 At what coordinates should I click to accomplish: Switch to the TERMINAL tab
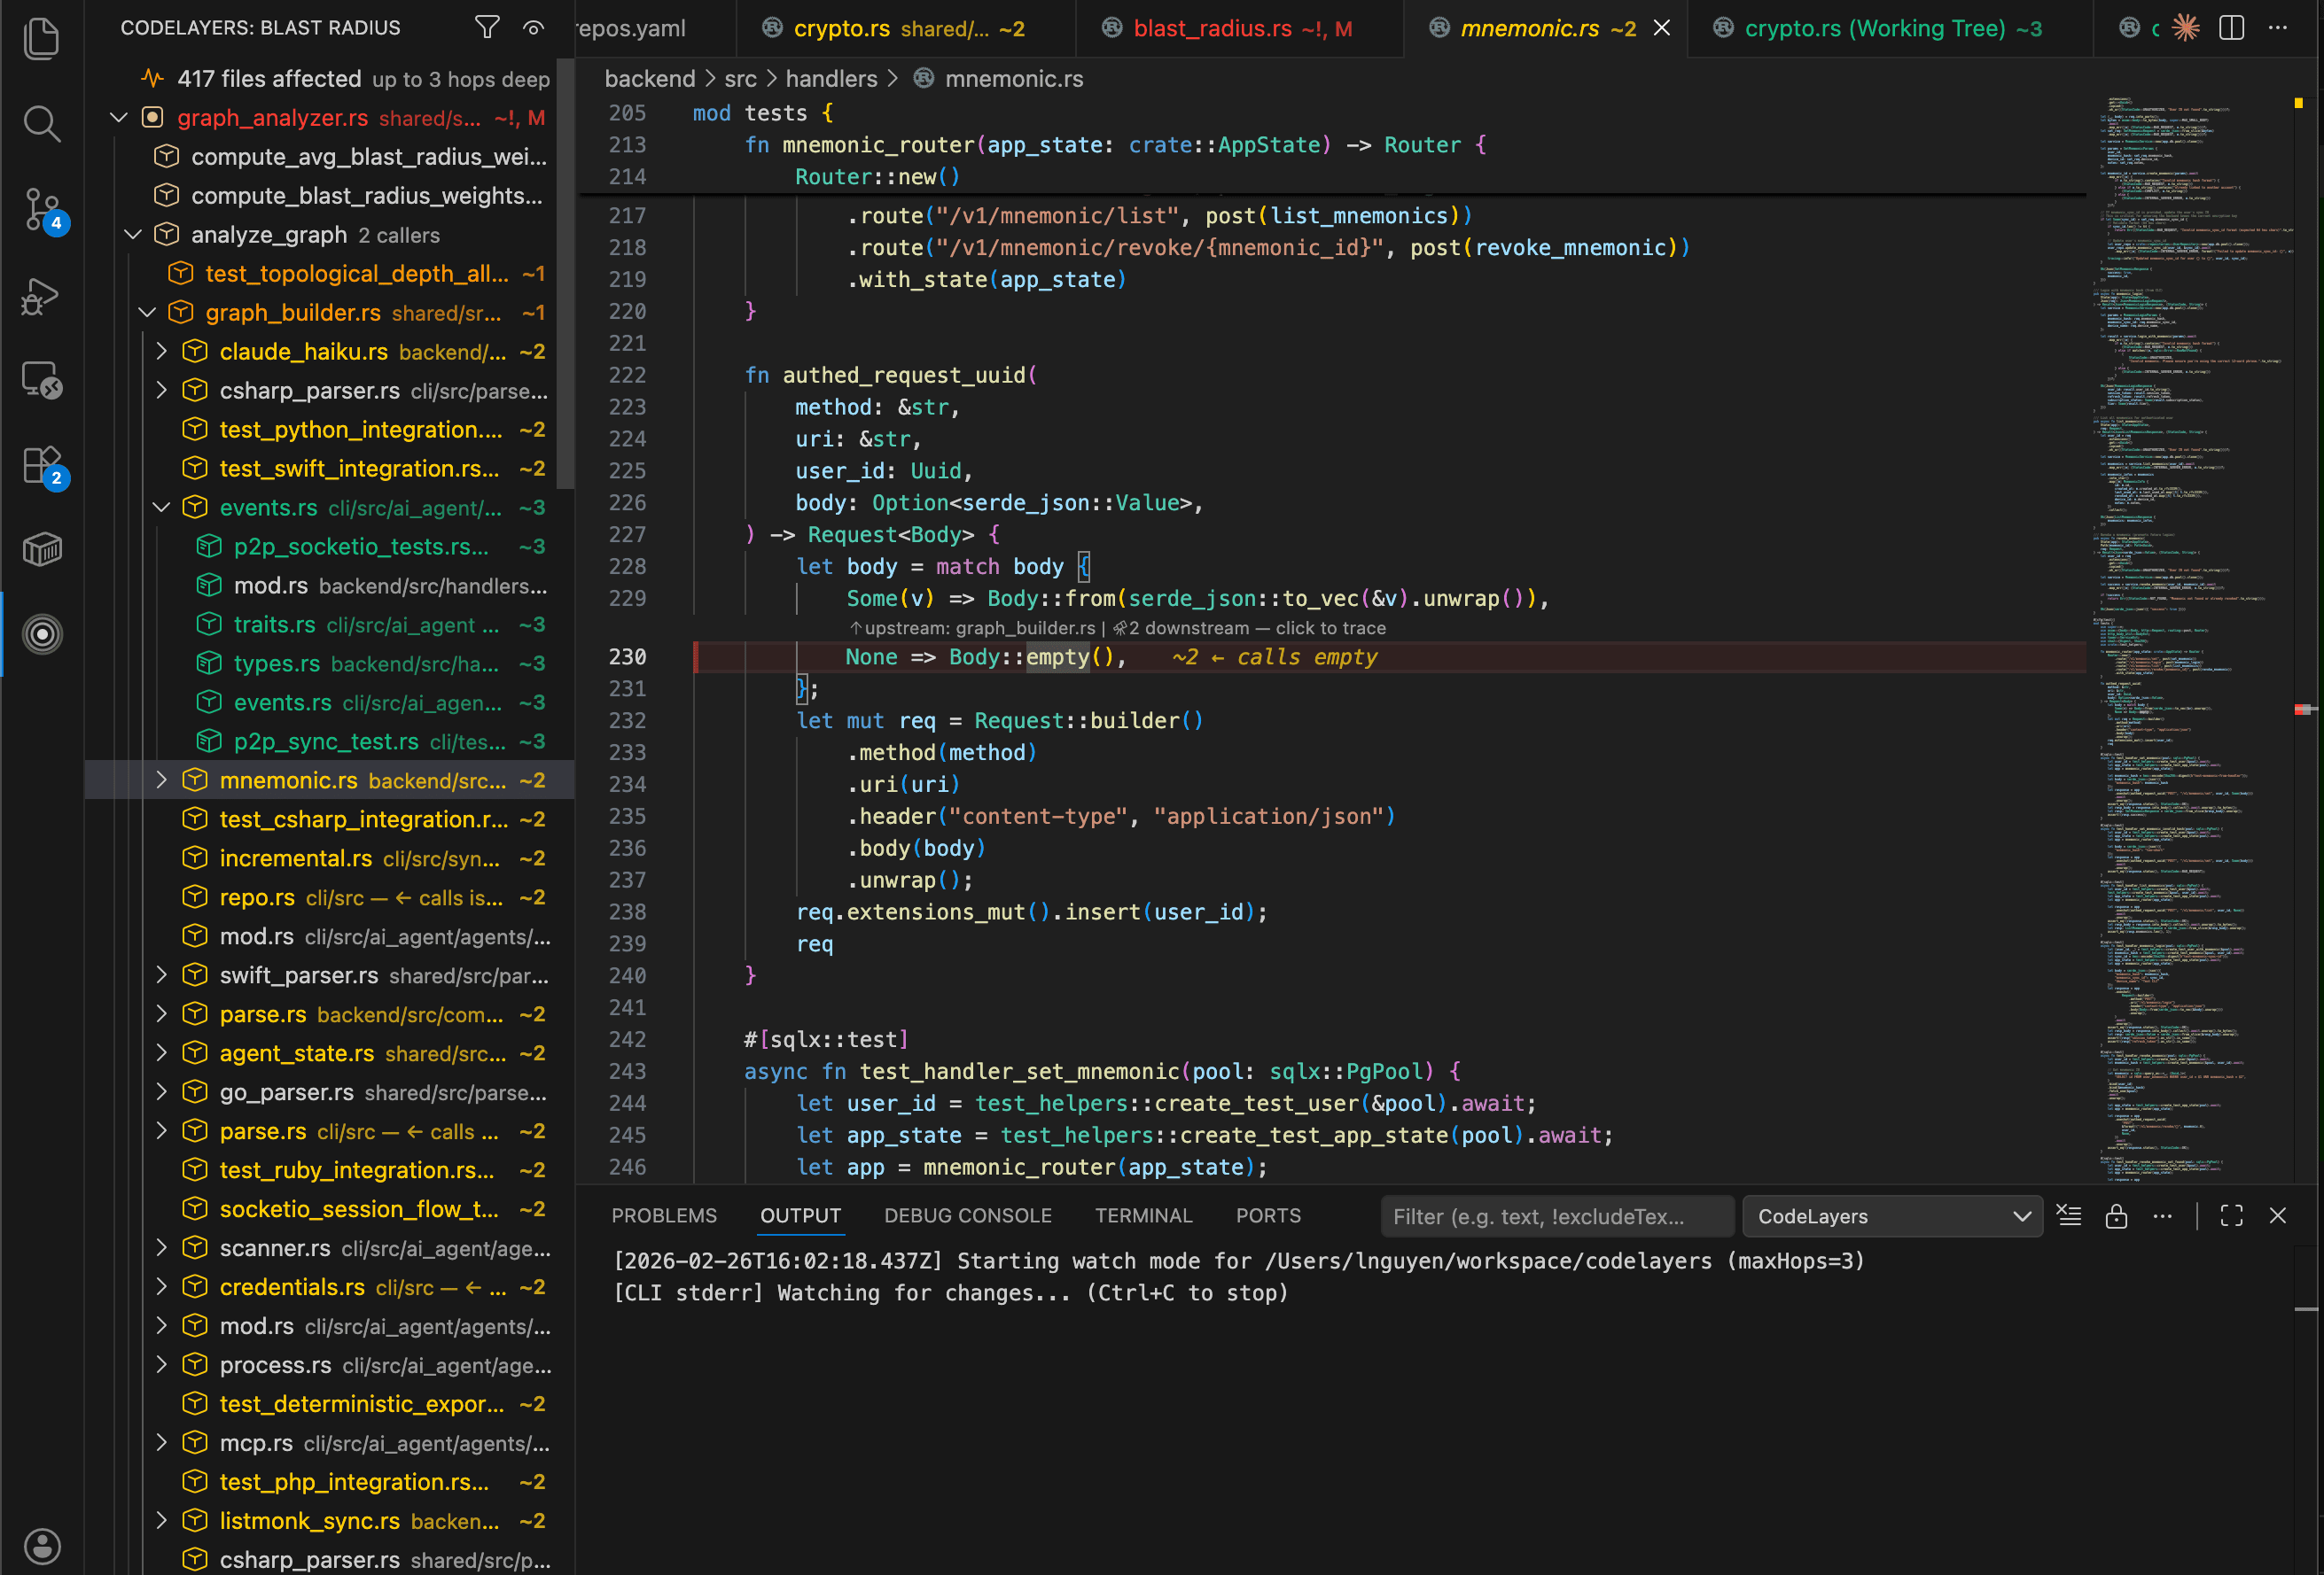pyautogui.click(x=1143, y=1215)
